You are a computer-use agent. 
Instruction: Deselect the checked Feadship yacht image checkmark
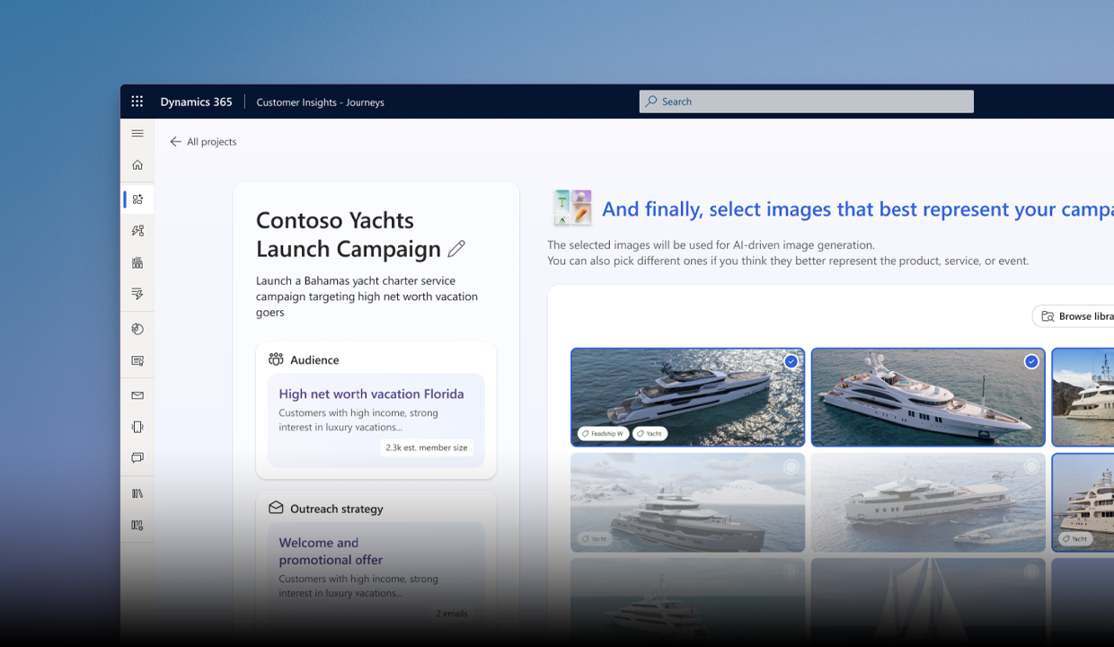[791, 361]
